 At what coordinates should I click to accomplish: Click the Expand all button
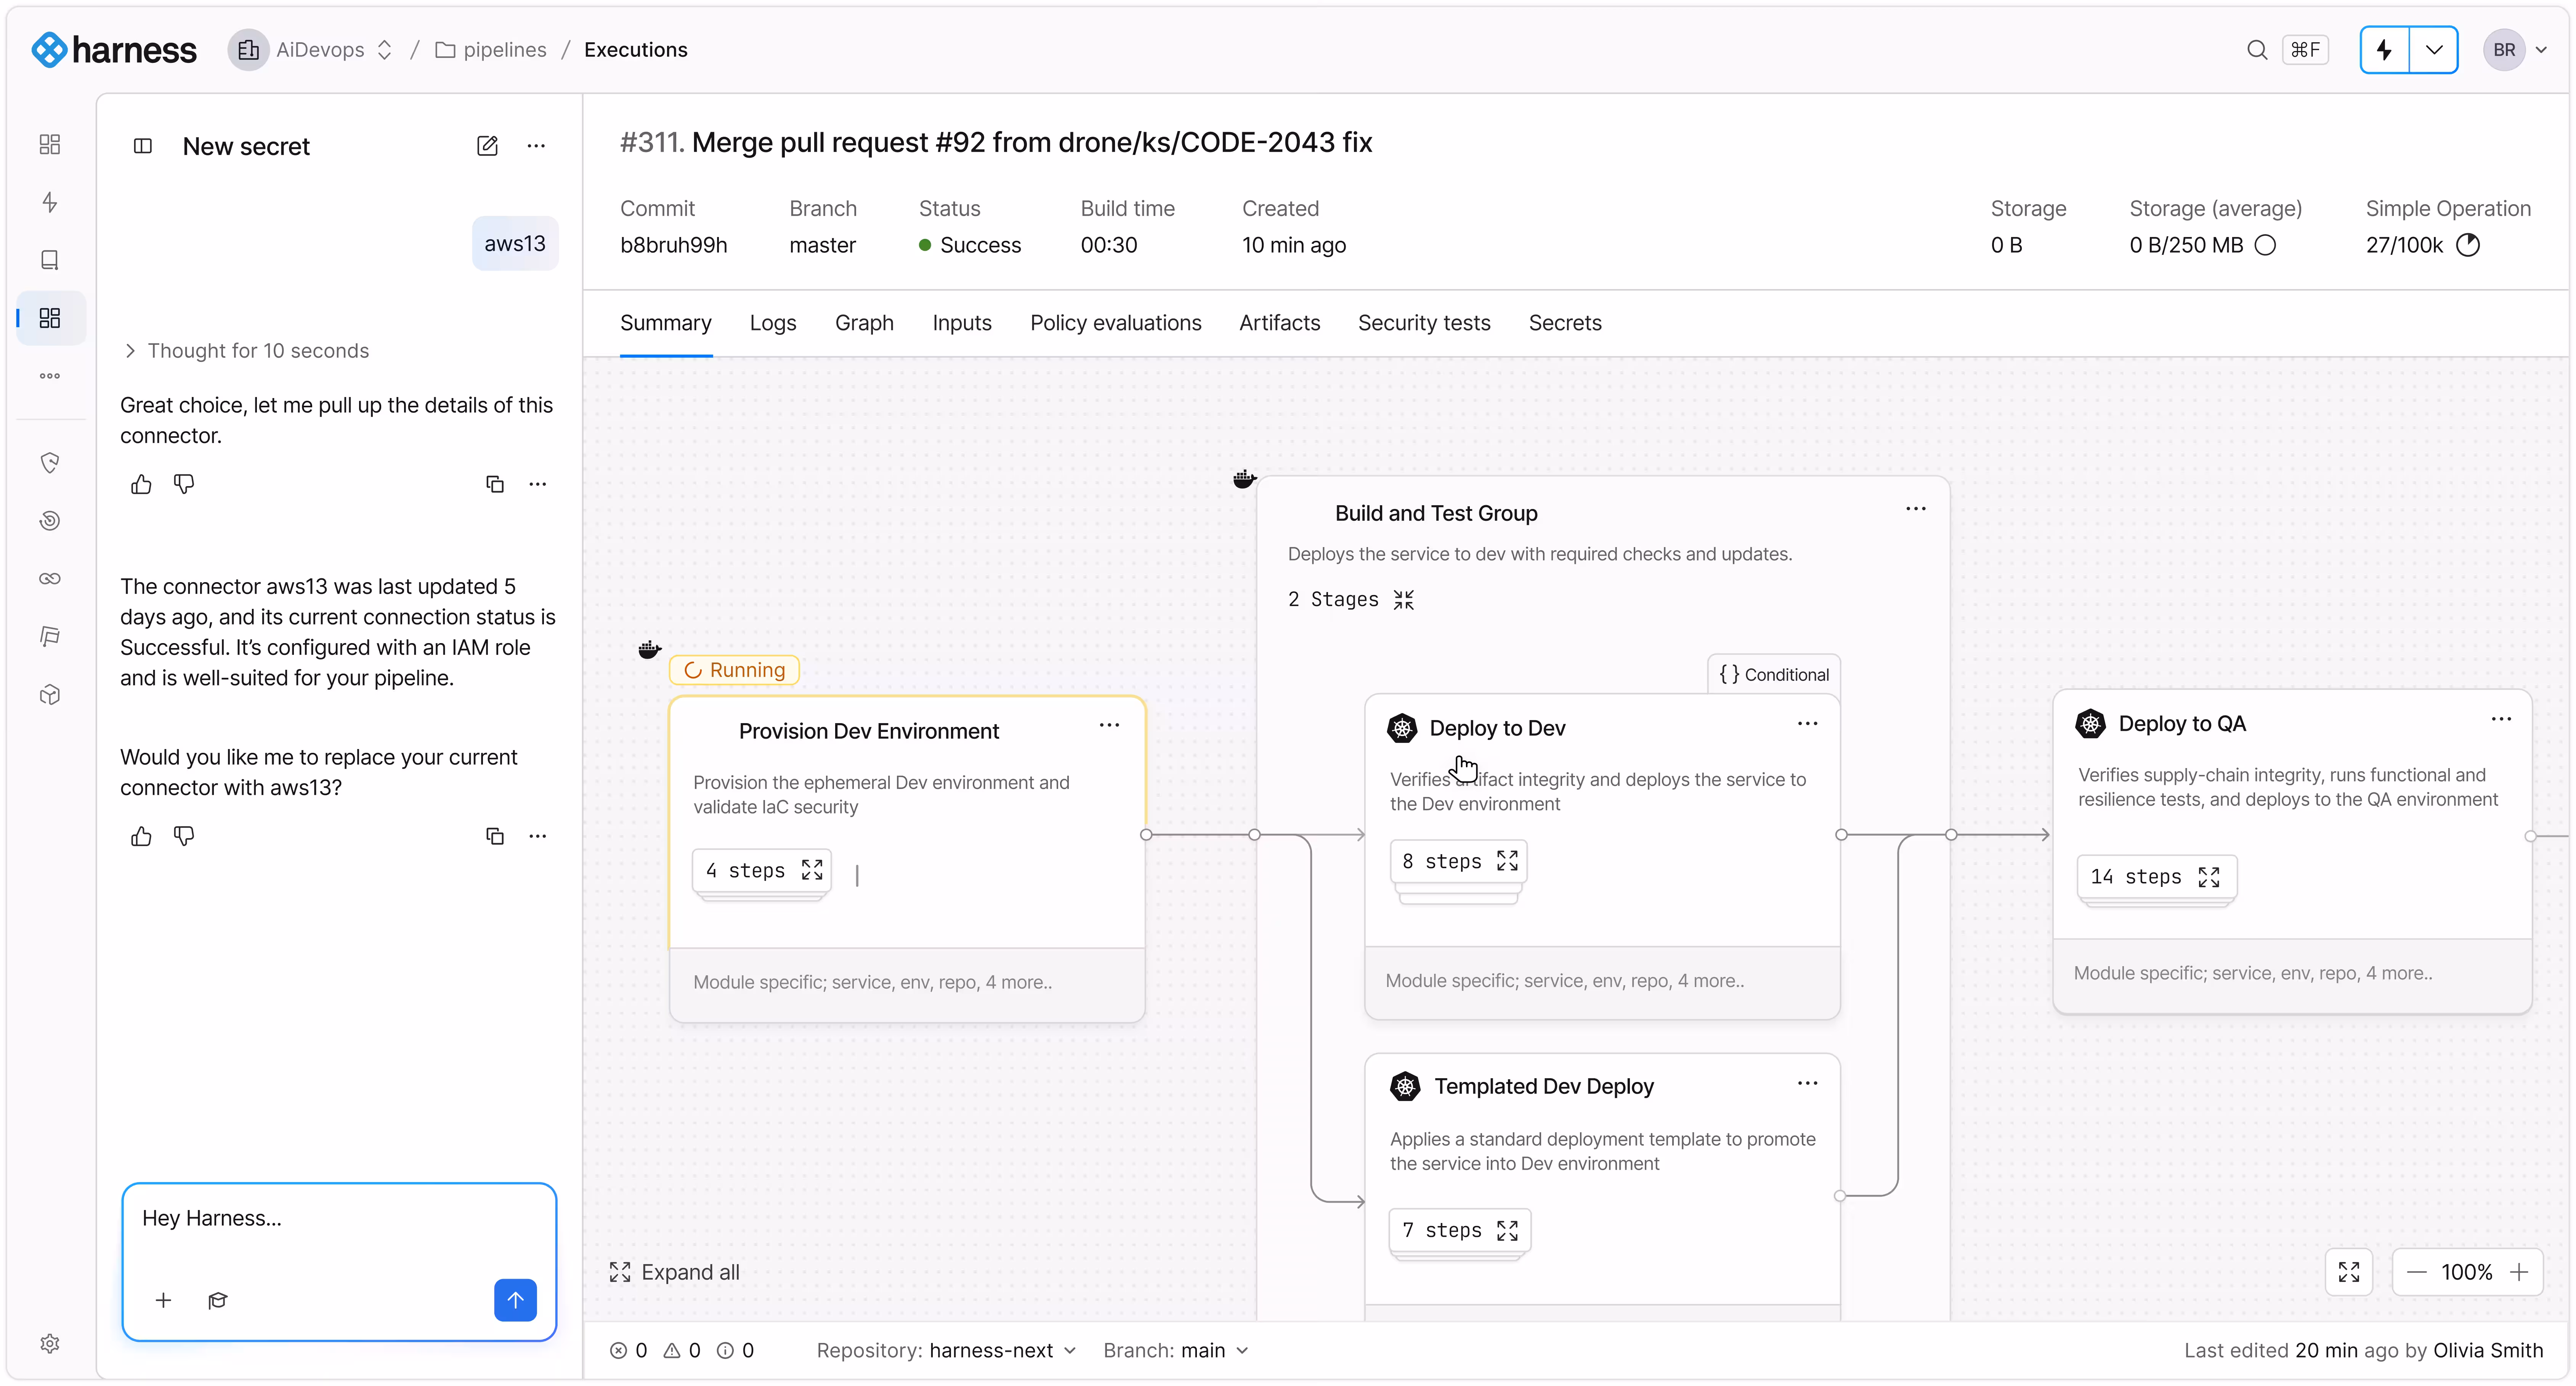(x=675, y=1272)
